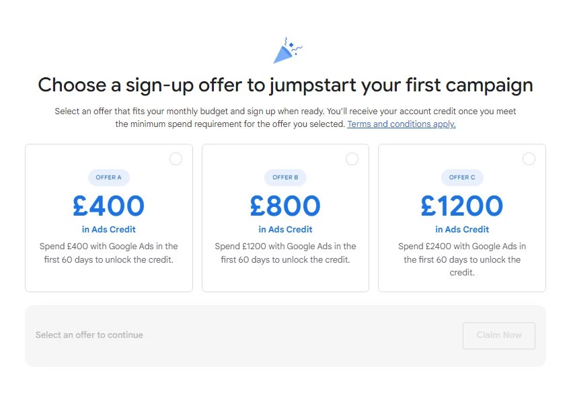Screen dimensions: 571x395
Task: Click the Spend £1200 with Google Ads description
Action: point(285,253)
